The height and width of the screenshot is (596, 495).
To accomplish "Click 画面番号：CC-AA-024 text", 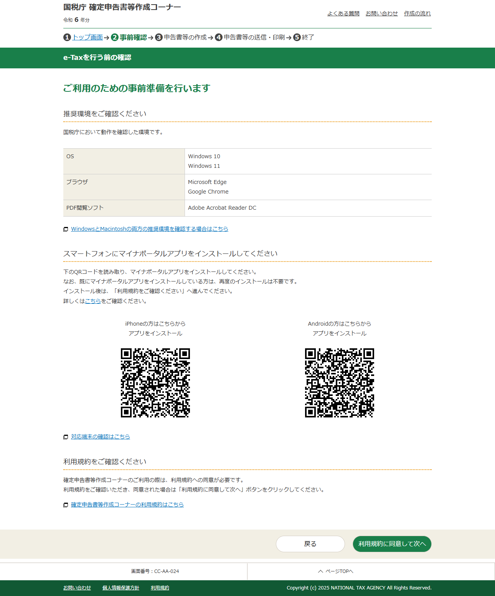I will pyautogui.click(x=155, y=571).
